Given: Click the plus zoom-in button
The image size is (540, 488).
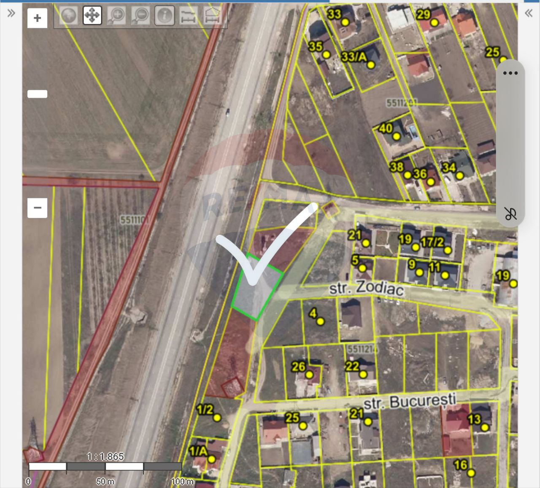Looking at the screenshot, I should pyautogui.click(x=37, y=18).
